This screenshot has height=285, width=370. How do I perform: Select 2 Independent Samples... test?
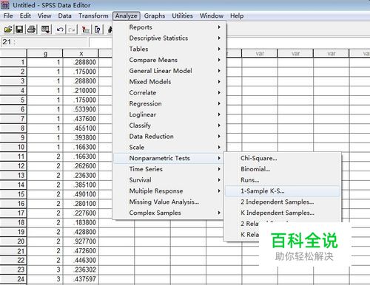(x=283, y=202)
